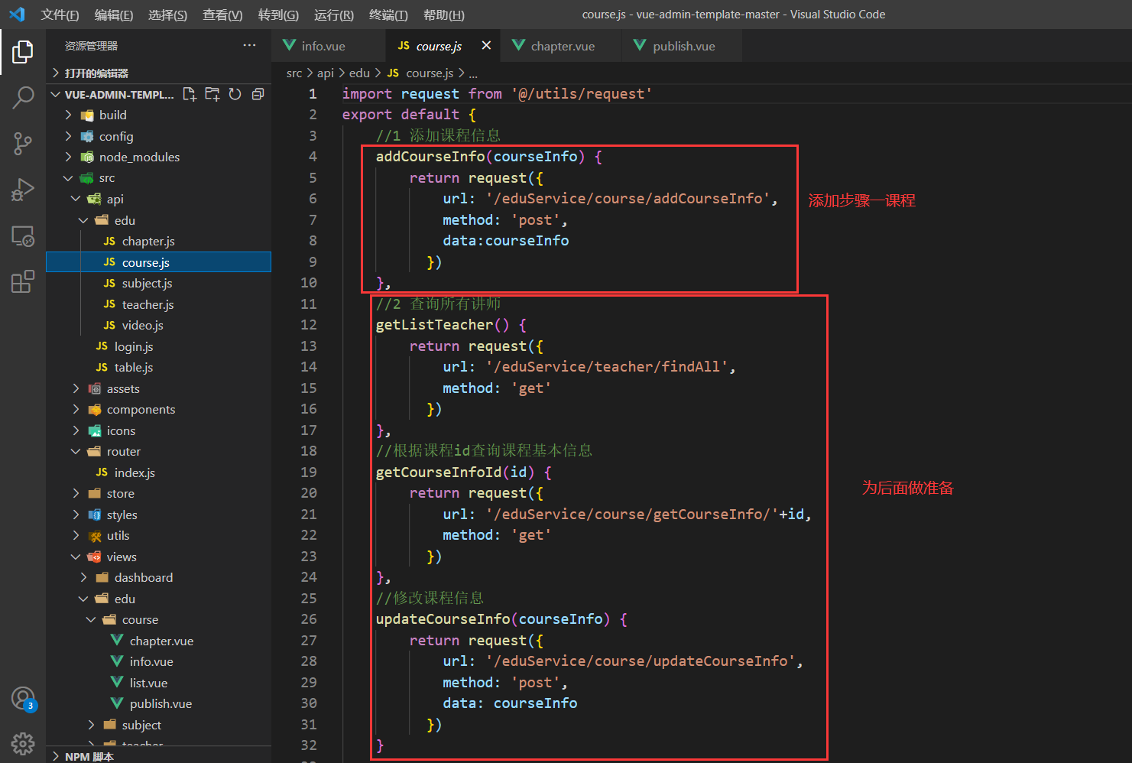Expand the 打开的编辑器 section

coord(158,73)
